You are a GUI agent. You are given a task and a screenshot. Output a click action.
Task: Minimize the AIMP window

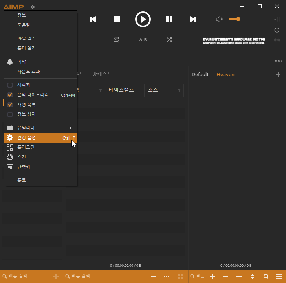[242, 6]
